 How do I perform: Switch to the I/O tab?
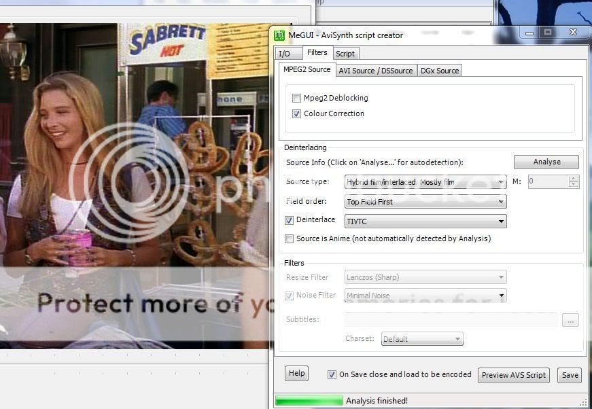288,53
